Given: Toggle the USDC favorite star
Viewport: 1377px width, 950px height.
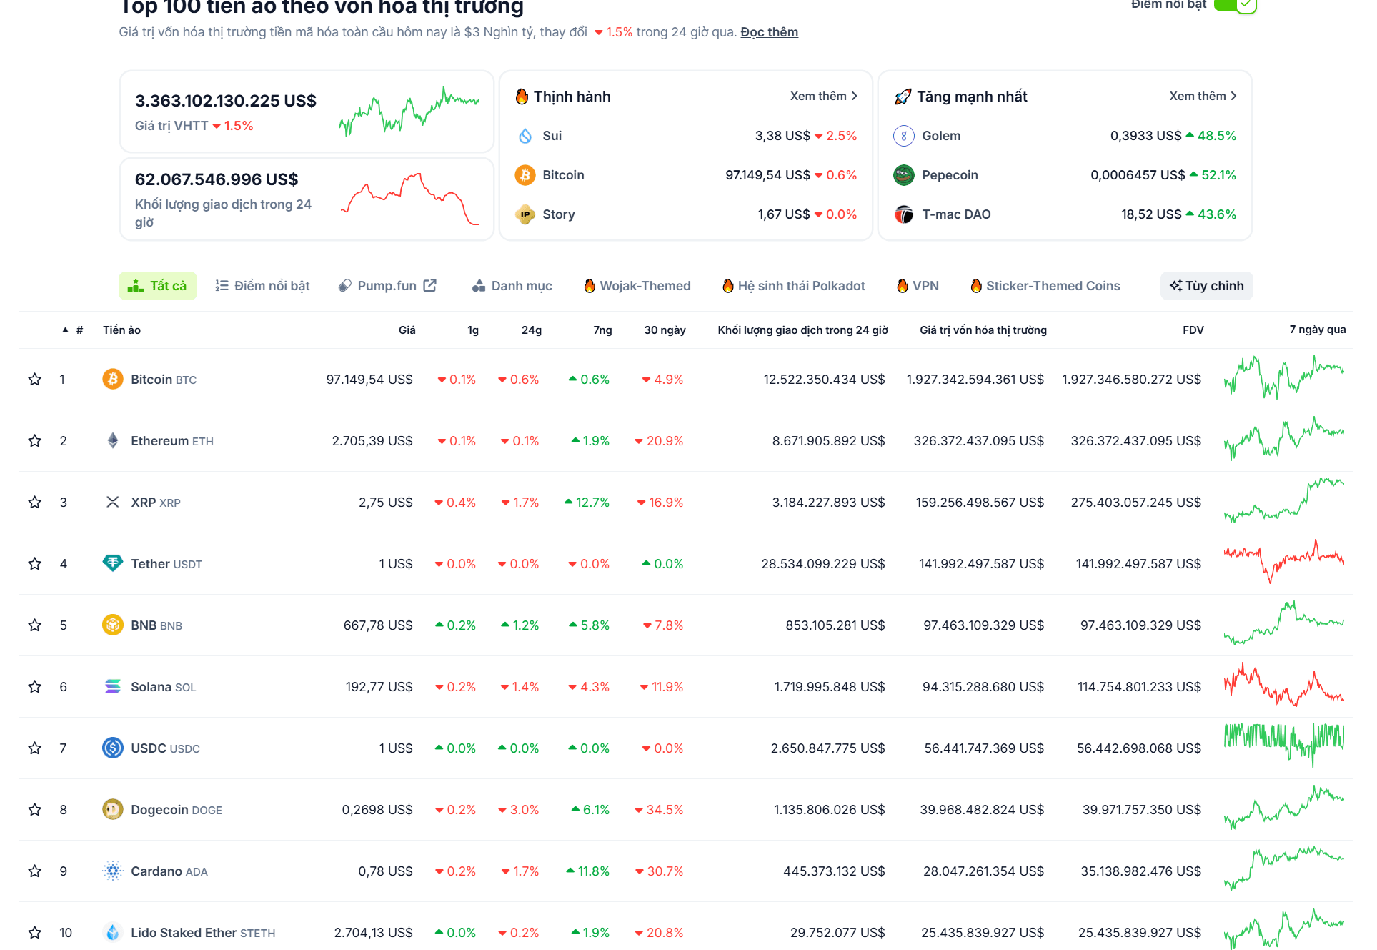Looking at the screenshot, I should point(34,748).
